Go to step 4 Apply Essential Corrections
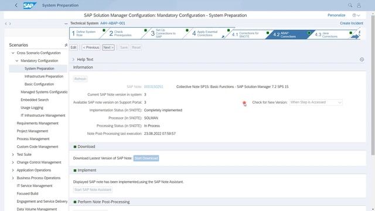 pyautogui.click(x=206, y=33)
